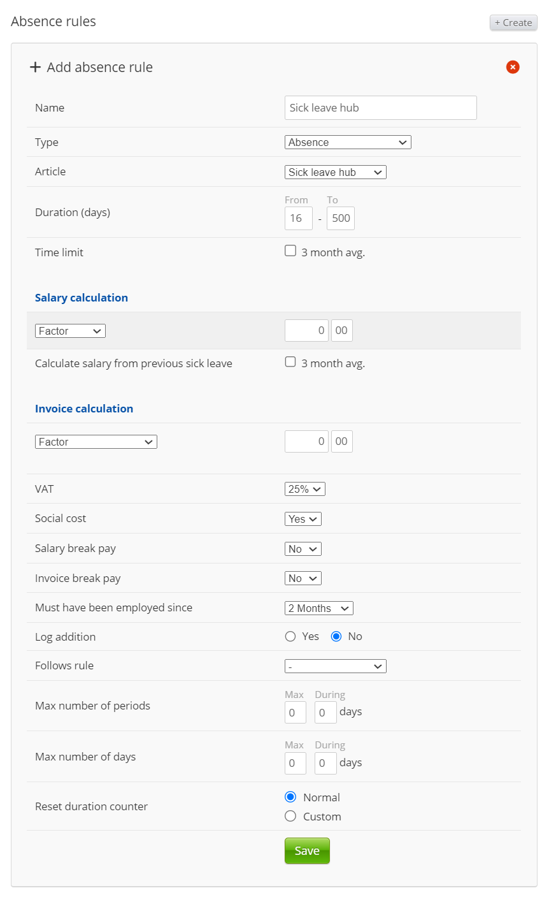
Task: Select No for Log addition
Action: pos(336,636)
